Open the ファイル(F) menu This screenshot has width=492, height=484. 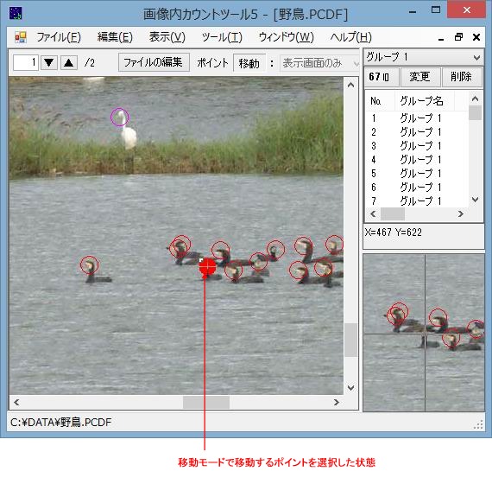59,37
